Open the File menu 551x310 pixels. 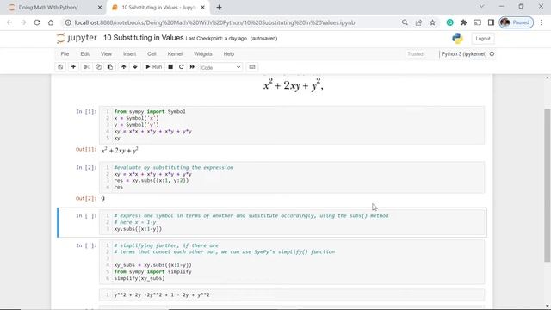click(x=65, y=53)
